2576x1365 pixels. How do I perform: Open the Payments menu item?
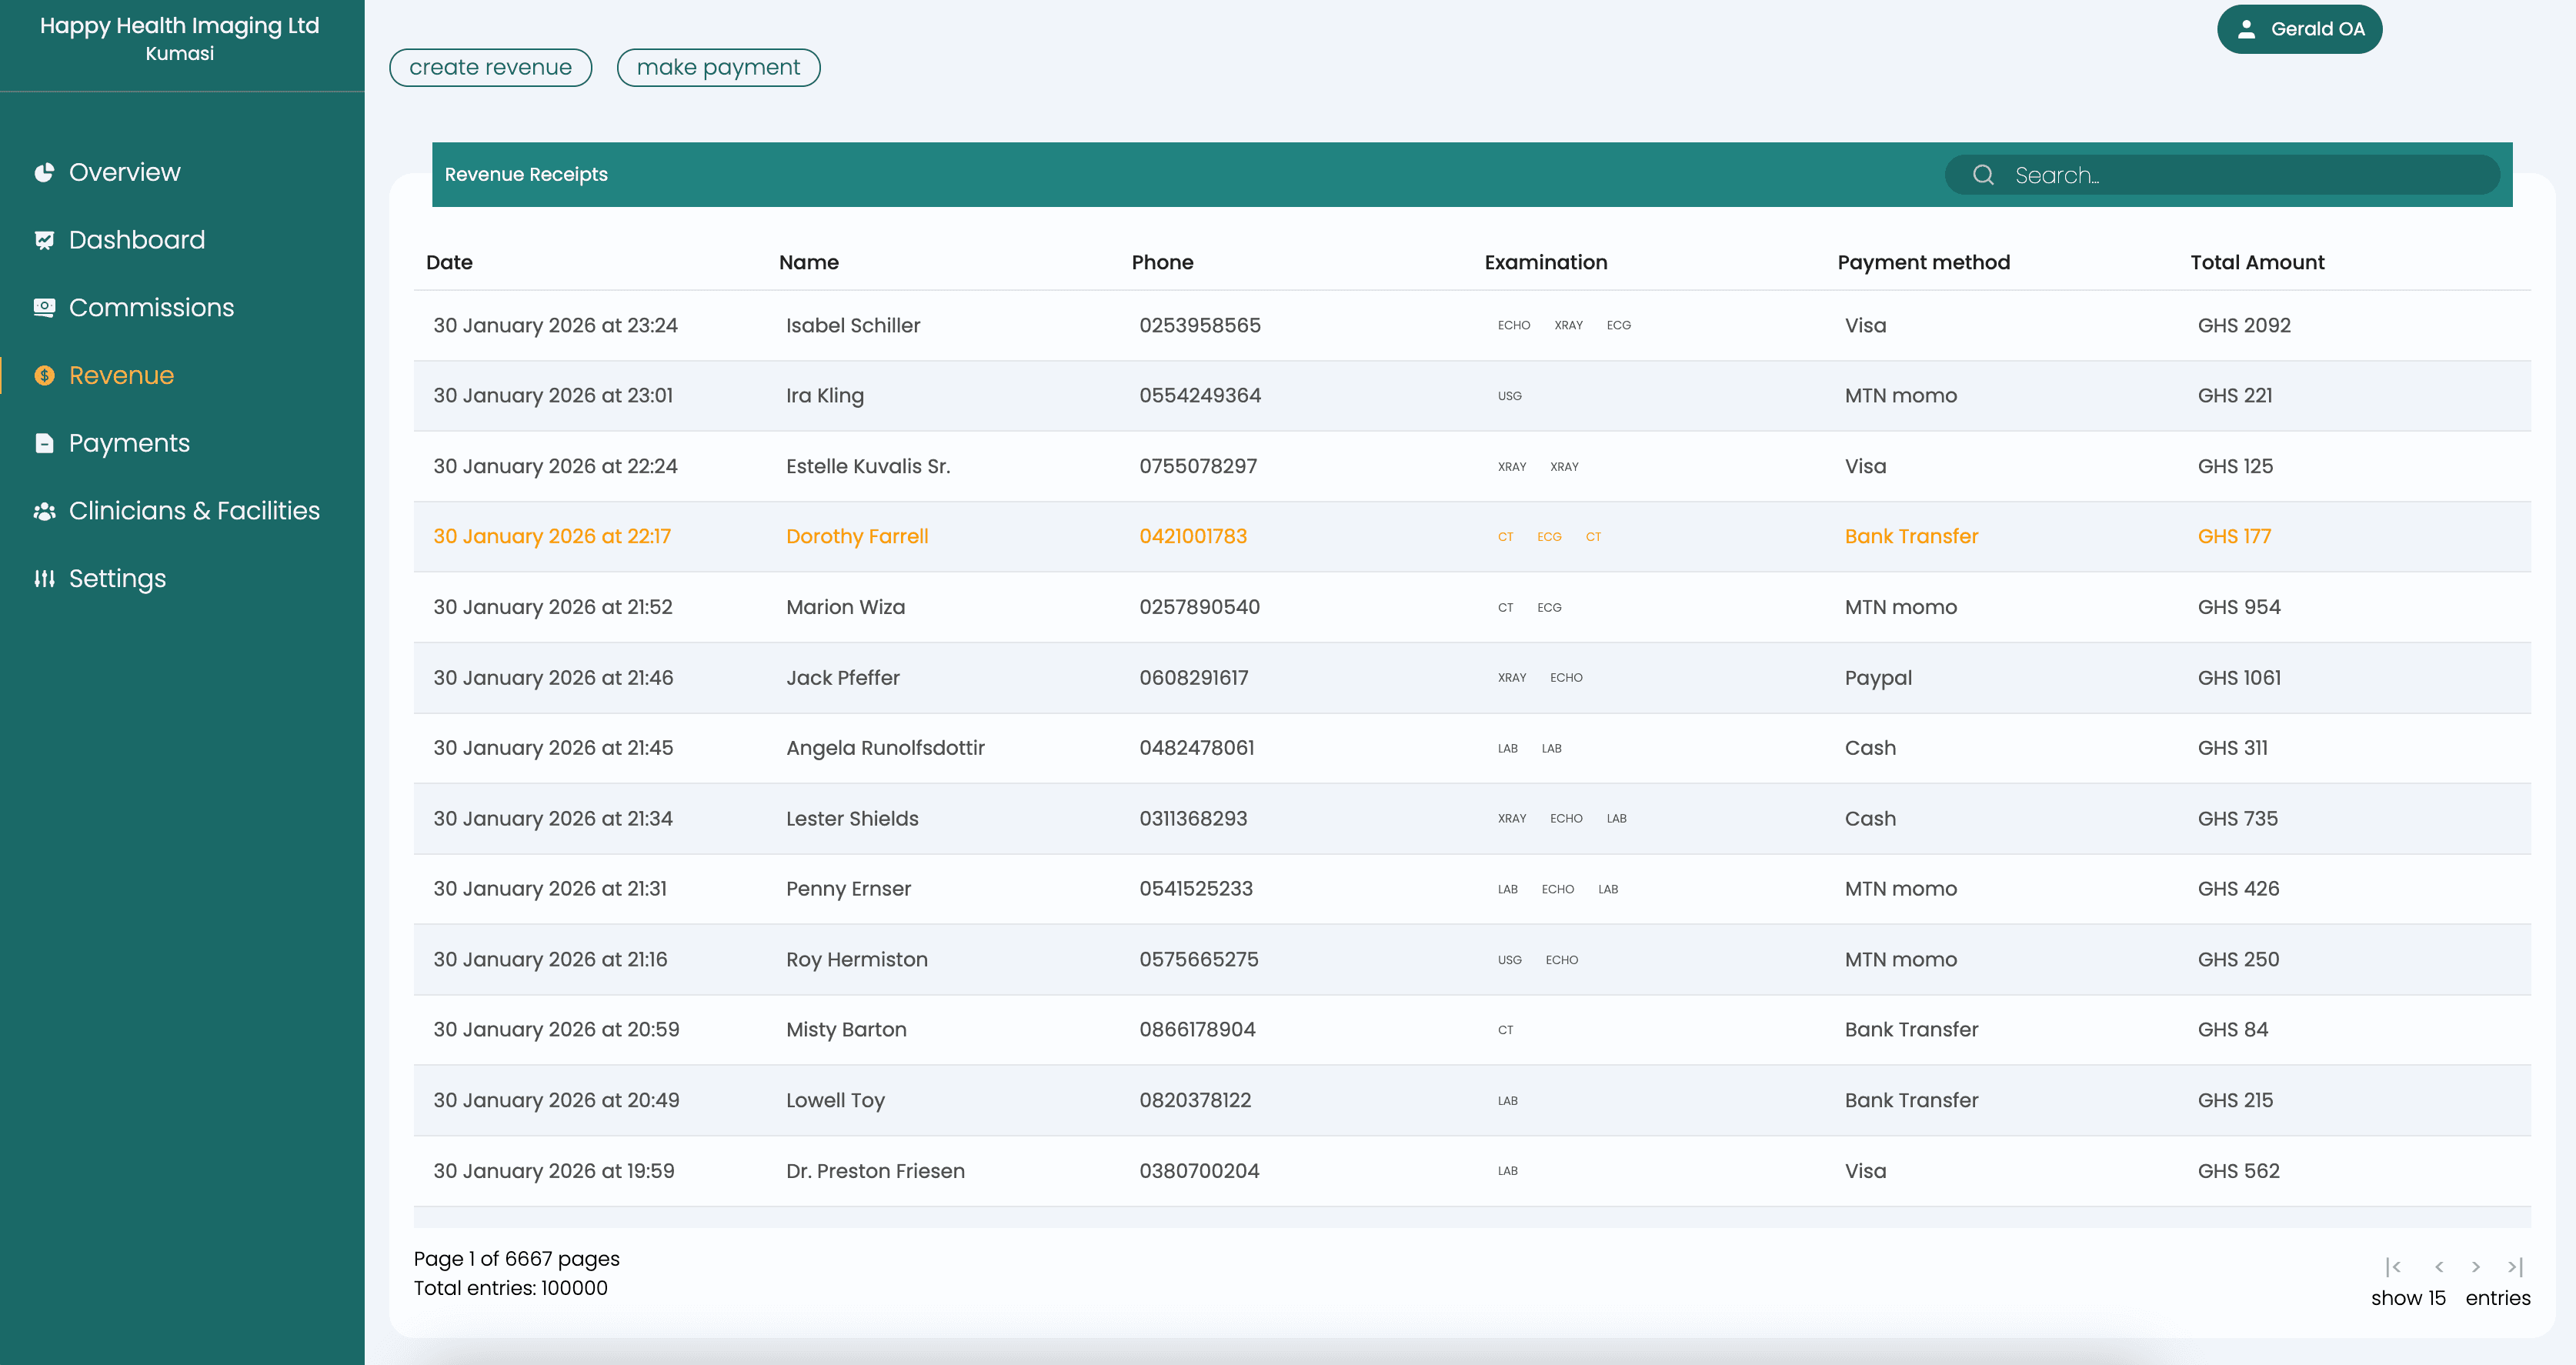click(129, 443)
